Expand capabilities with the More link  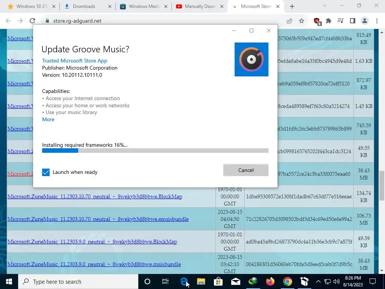click(x=48, y=119)
